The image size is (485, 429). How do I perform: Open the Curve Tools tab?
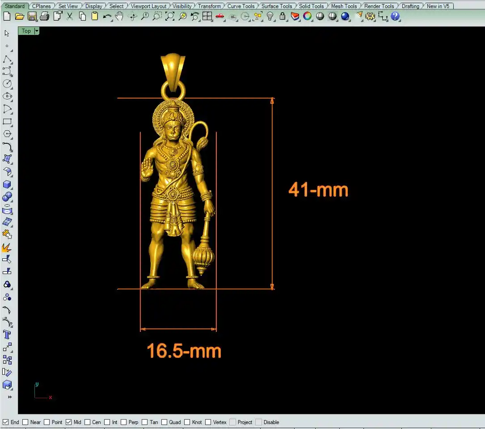241,6
